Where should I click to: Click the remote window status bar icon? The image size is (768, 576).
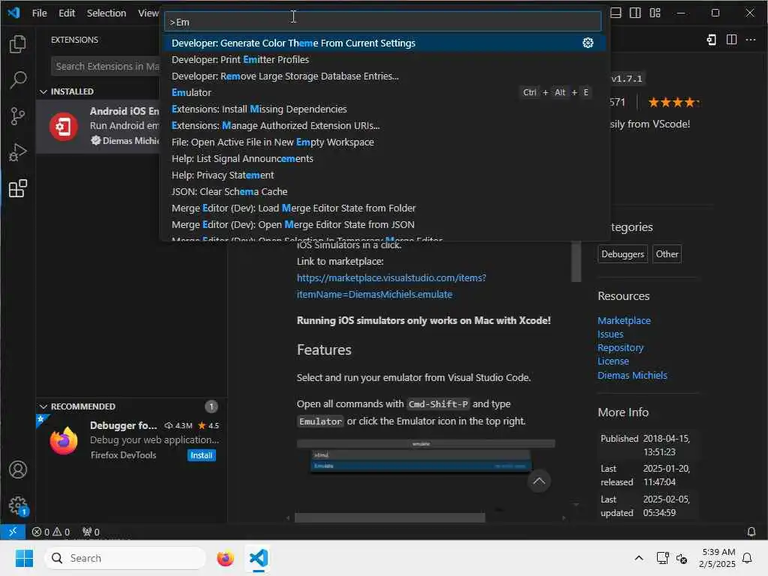pos(12,532)
